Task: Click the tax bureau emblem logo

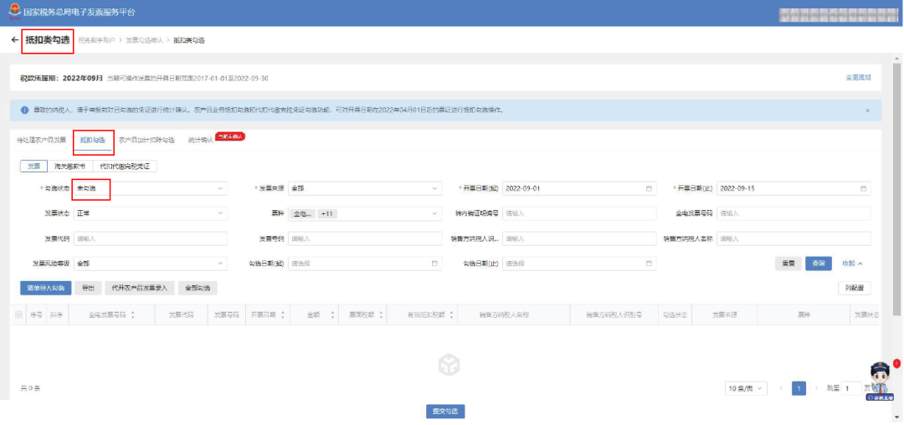Action: pyautogui.click(x=14, y=12)
